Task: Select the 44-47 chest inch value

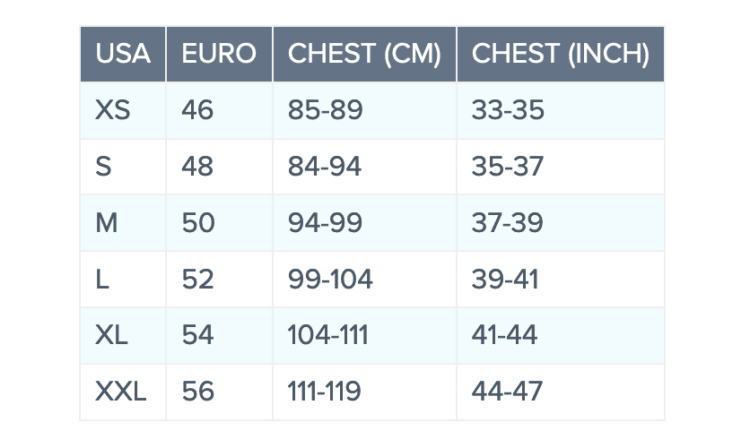Action: (508, 392)
